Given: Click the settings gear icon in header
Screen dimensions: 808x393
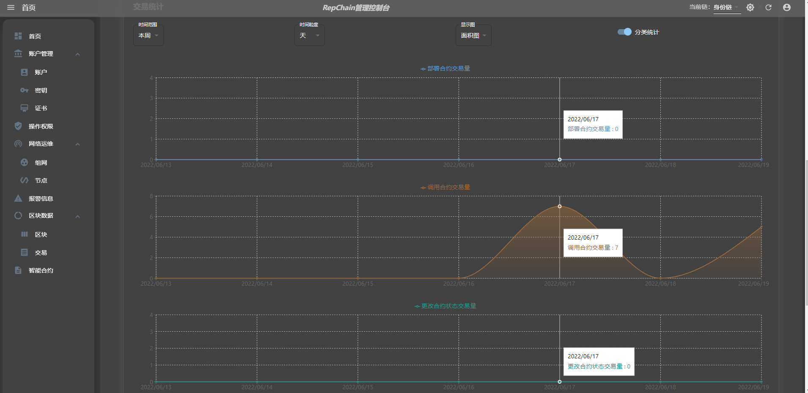Looking at the screenshot, I should pos(750,8).
